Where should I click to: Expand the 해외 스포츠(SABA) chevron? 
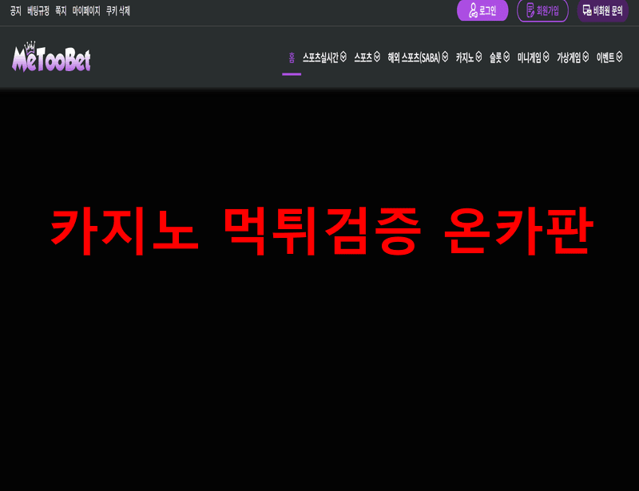(x=445, y=57)
